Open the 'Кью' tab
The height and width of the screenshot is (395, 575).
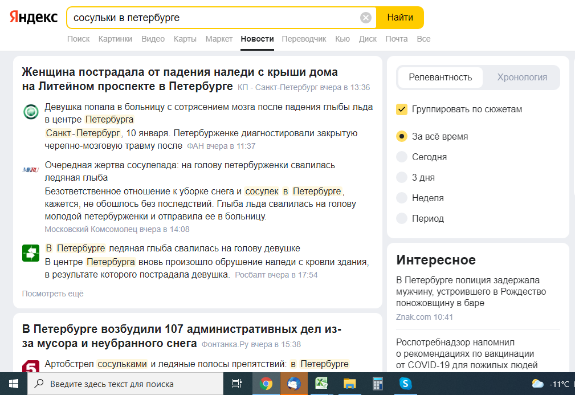[342, 39]
